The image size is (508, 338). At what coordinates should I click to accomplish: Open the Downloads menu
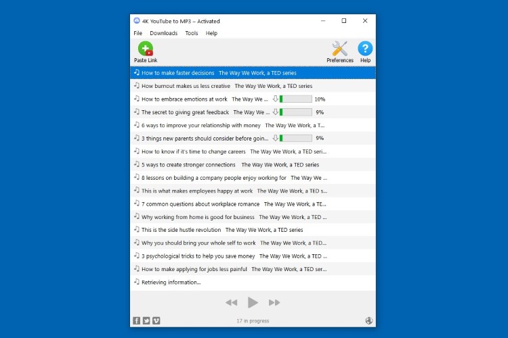click(163, 33)
